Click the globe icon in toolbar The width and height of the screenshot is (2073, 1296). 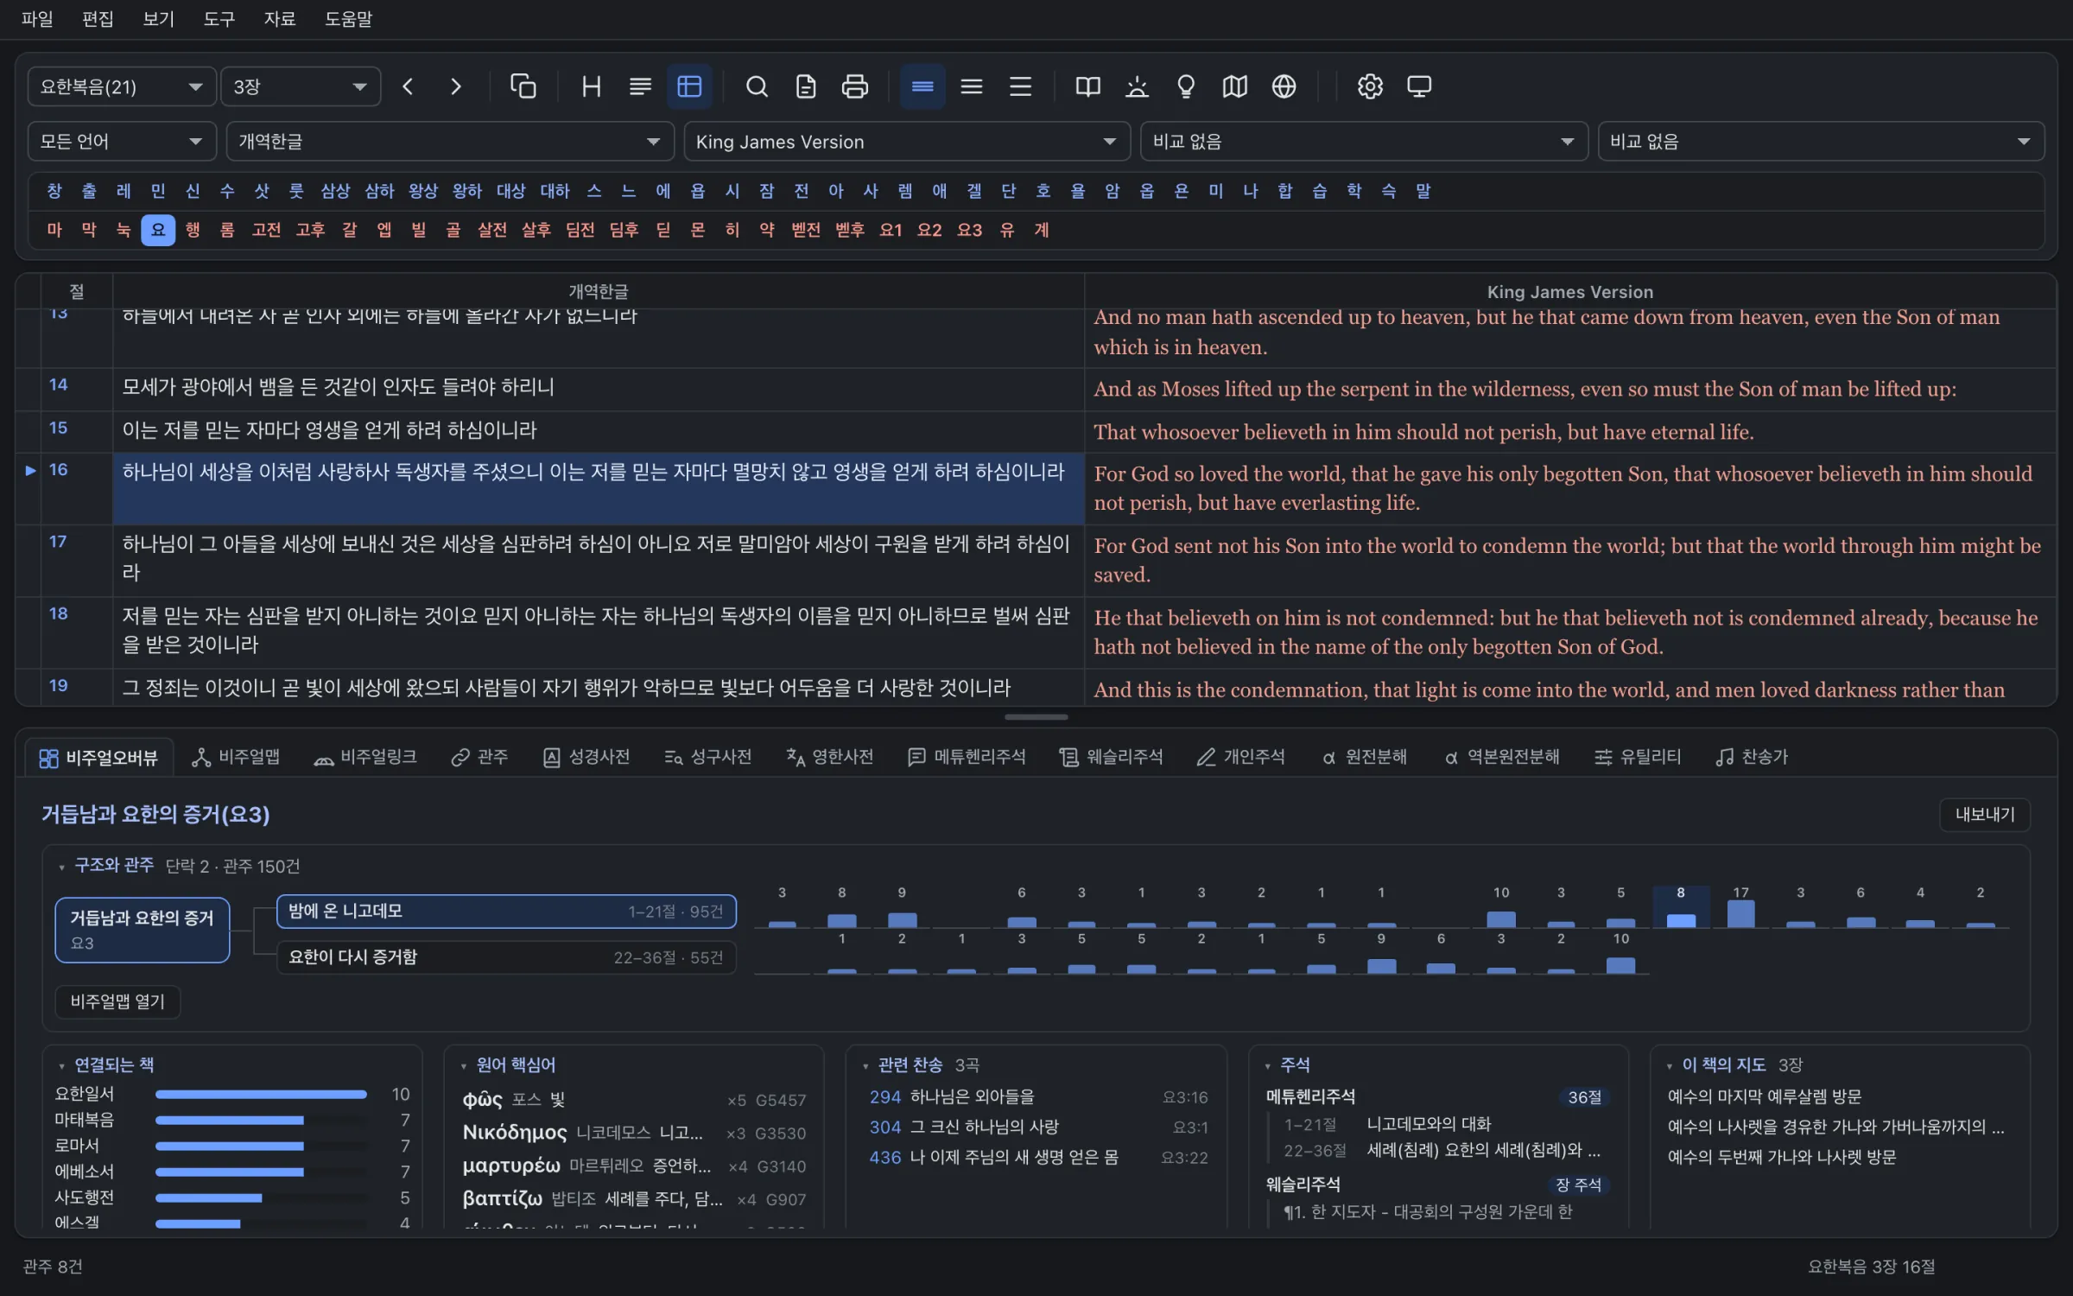click(x=1284, y=86)
